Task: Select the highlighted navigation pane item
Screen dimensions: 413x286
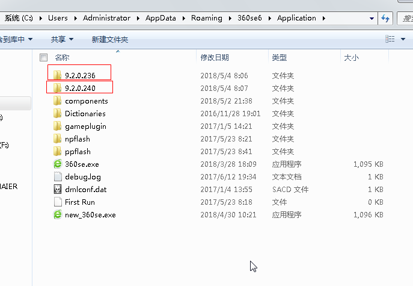Action: coord(15,103)
